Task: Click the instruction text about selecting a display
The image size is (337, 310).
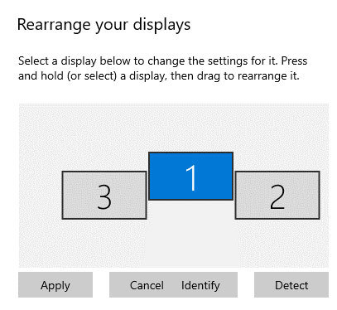Action: click(x=162, y=68)
